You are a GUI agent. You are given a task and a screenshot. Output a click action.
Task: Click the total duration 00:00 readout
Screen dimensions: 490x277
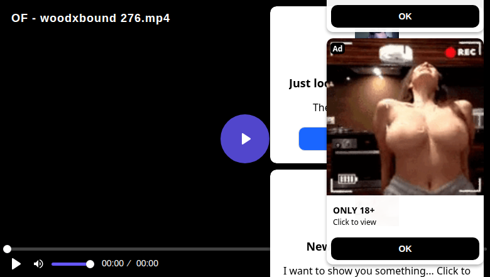click(147, 263)
